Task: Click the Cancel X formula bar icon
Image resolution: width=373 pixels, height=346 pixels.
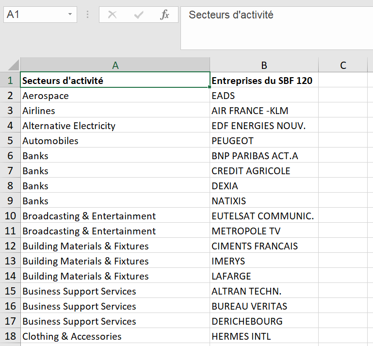Action: 113,15
